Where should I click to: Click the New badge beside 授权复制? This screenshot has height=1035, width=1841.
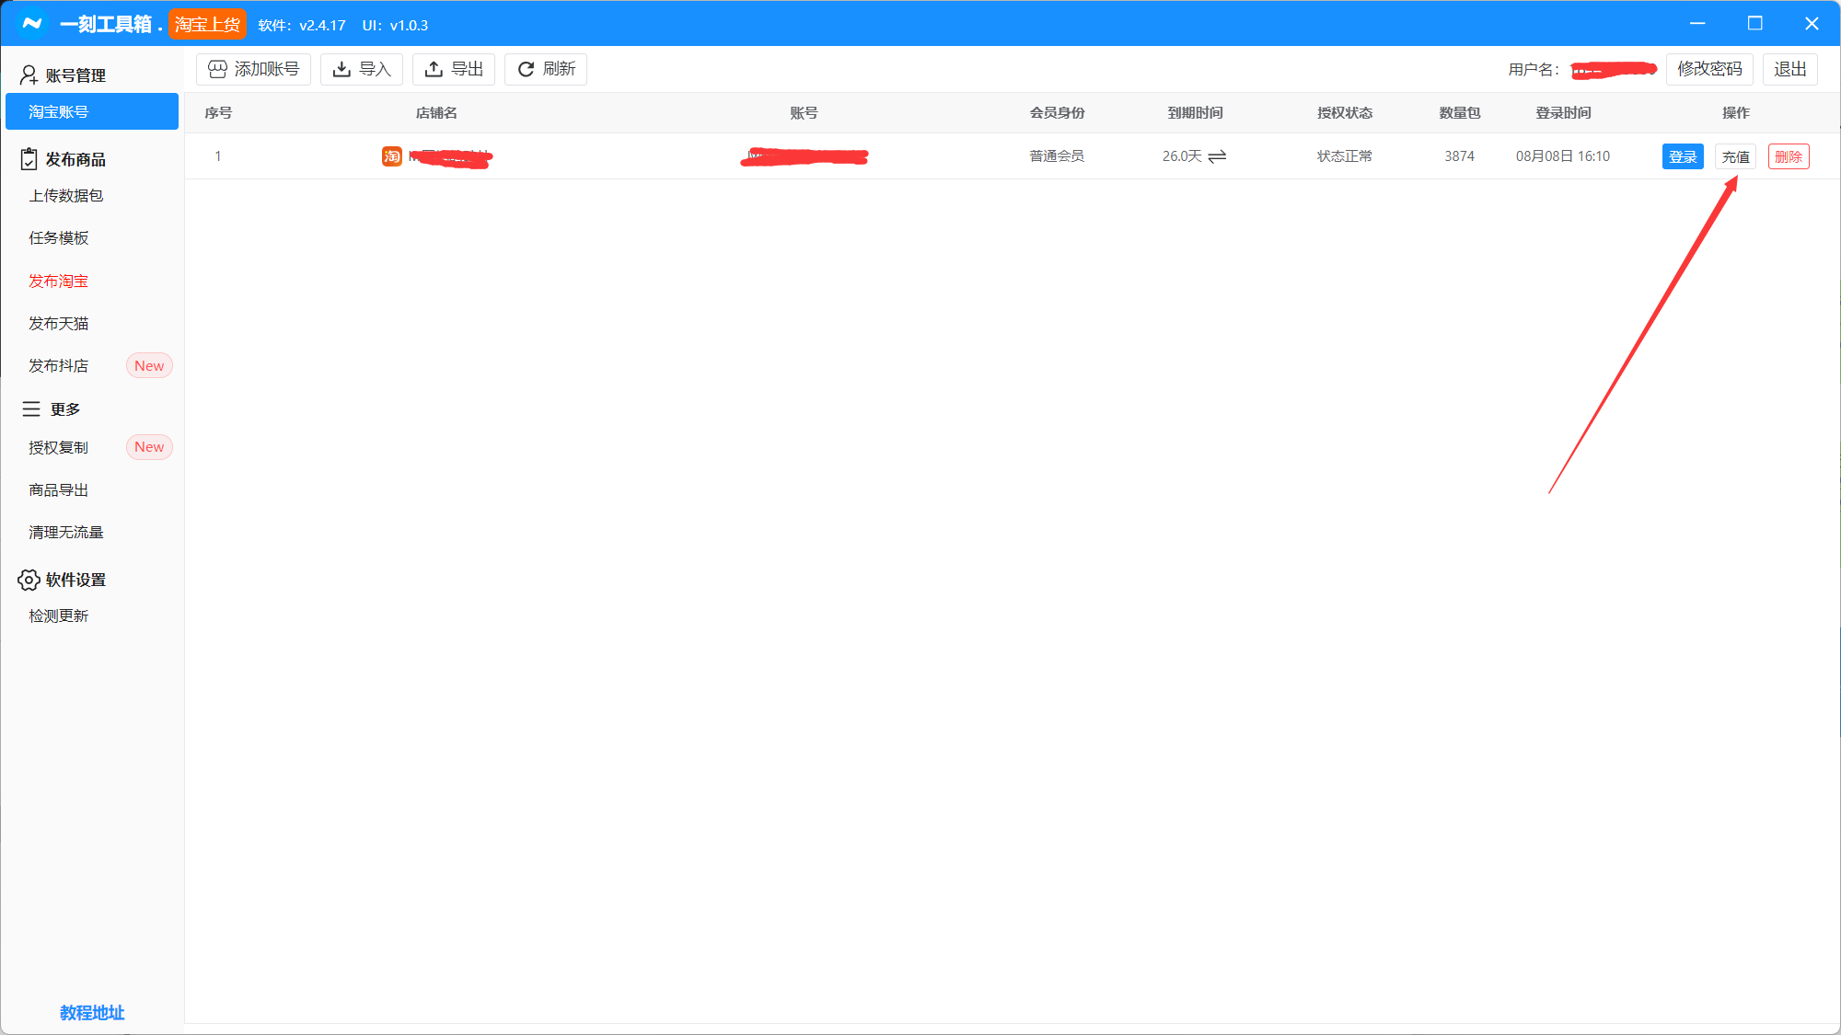[149, 447]
